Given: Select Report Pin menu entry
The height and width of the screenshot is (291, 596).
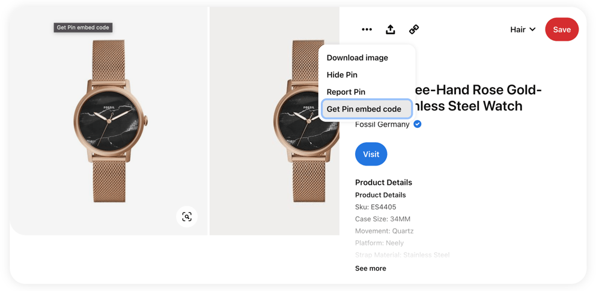Looking at the screenshot, I should click(346, 92).
